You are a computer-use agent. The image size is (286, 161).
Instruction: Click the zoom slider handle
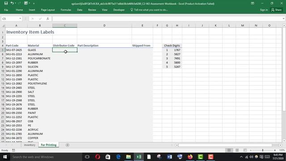(263, 150)
